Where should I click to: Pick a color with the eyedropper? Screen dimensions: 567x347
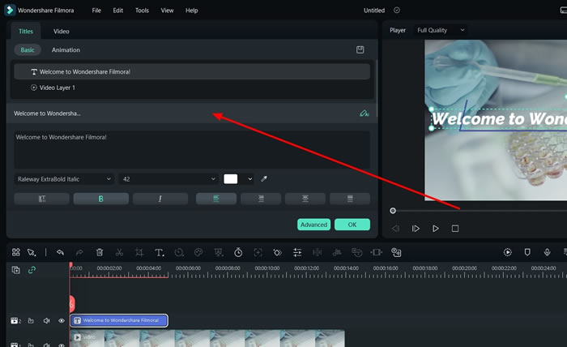click(x=264, y=178)
